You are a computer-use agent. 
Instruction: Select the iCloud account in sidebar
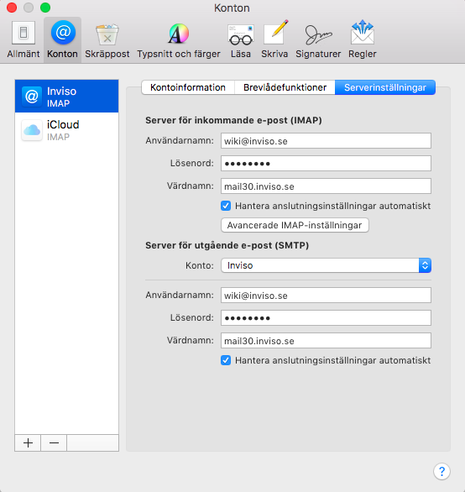66,130
